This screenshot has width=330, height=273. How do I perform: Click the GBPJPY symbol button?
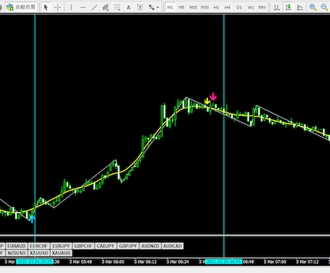pos(128,246)
